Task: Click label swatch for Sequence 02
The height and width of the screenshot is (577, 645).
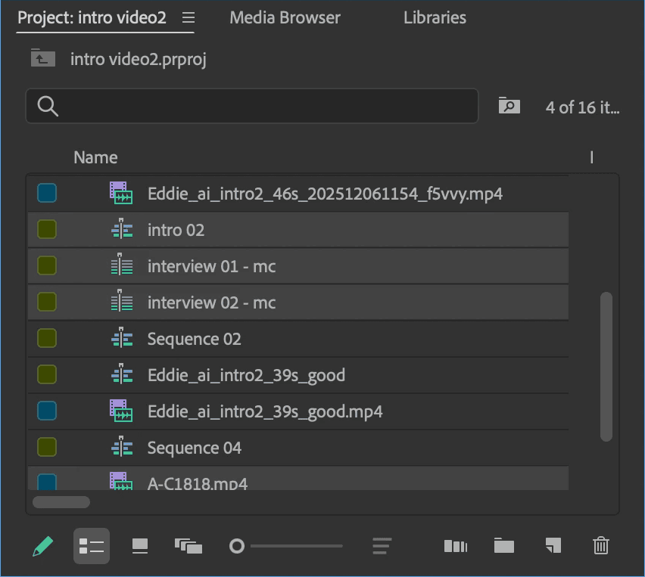Action: 47,338
